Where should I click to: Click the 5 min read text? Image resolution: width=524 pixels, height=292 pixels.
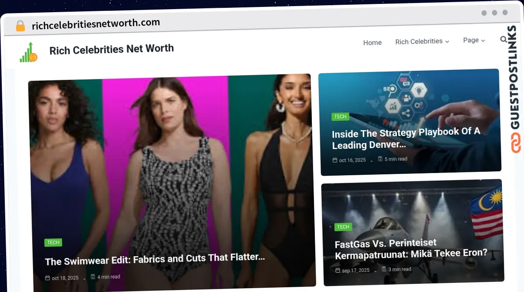click(396, 159)
